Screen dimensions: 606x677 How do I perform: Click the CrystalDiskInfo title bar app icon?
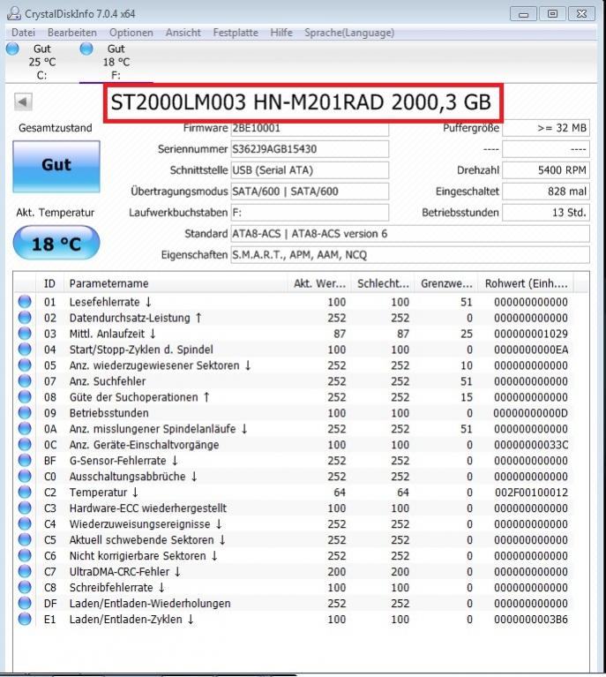click(x=14, y=13)
